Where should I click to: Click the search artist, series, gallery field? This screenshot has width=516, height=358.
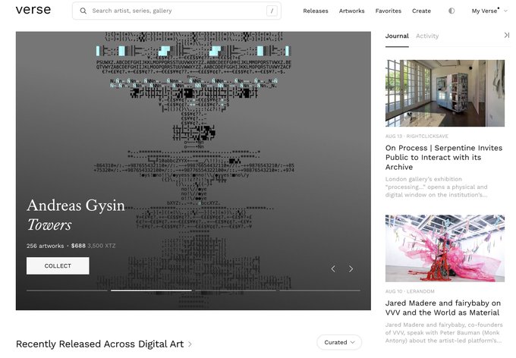177,11
